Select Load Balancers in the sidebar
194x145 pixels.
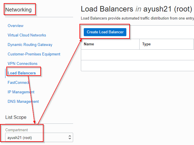click(22, 73)
